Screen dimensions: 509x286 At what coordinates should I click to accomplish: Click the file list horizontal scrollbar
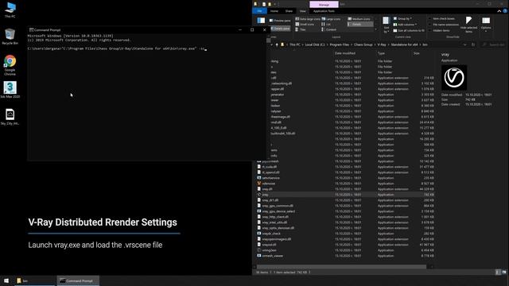point(341,267)
